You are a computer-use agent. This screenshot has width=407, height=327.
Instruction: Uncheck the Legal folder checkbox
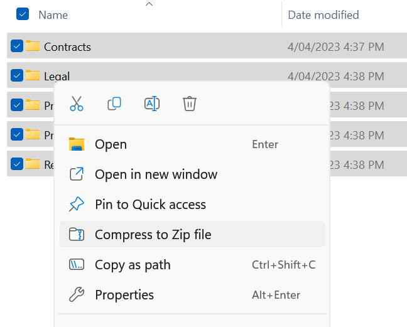coord(17,75)
